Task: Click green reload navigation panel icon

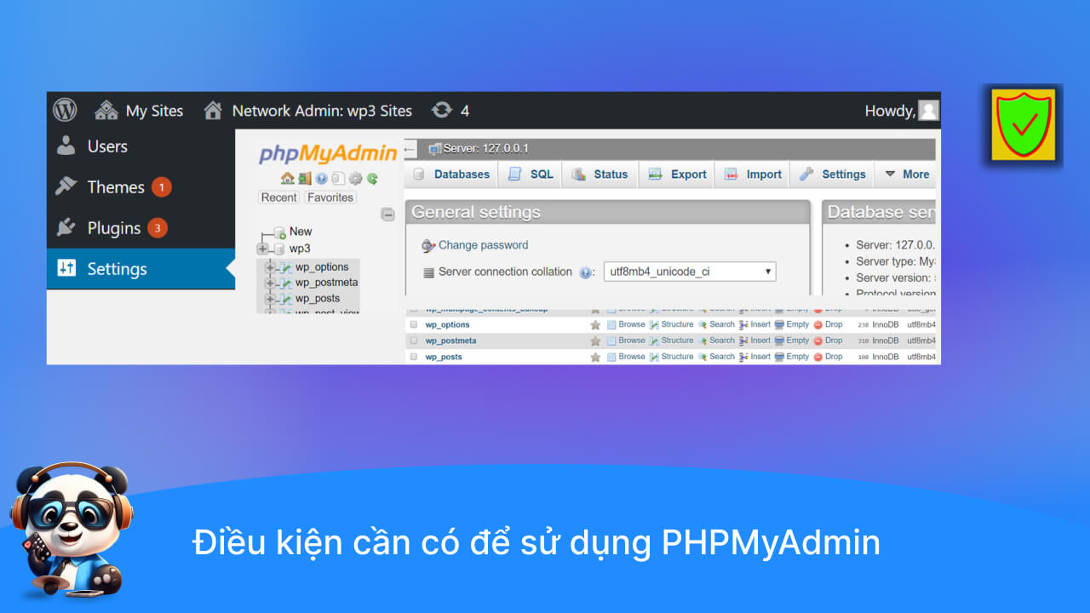Action: click(x=372, y=179)
